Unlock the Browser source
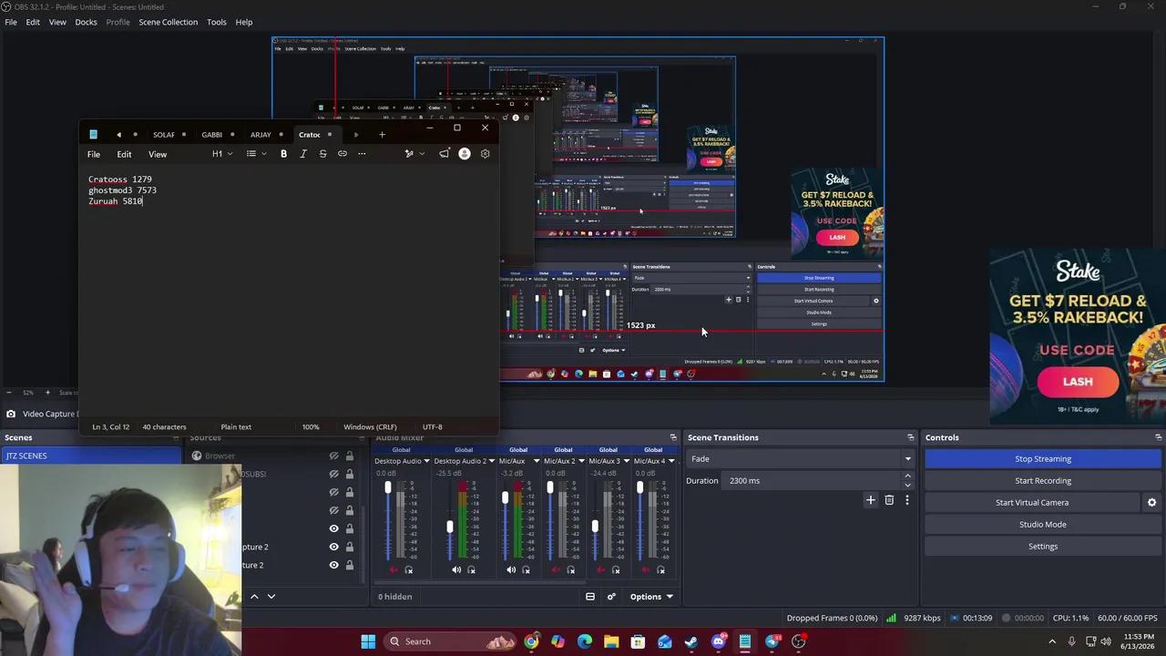 point(349,456)
